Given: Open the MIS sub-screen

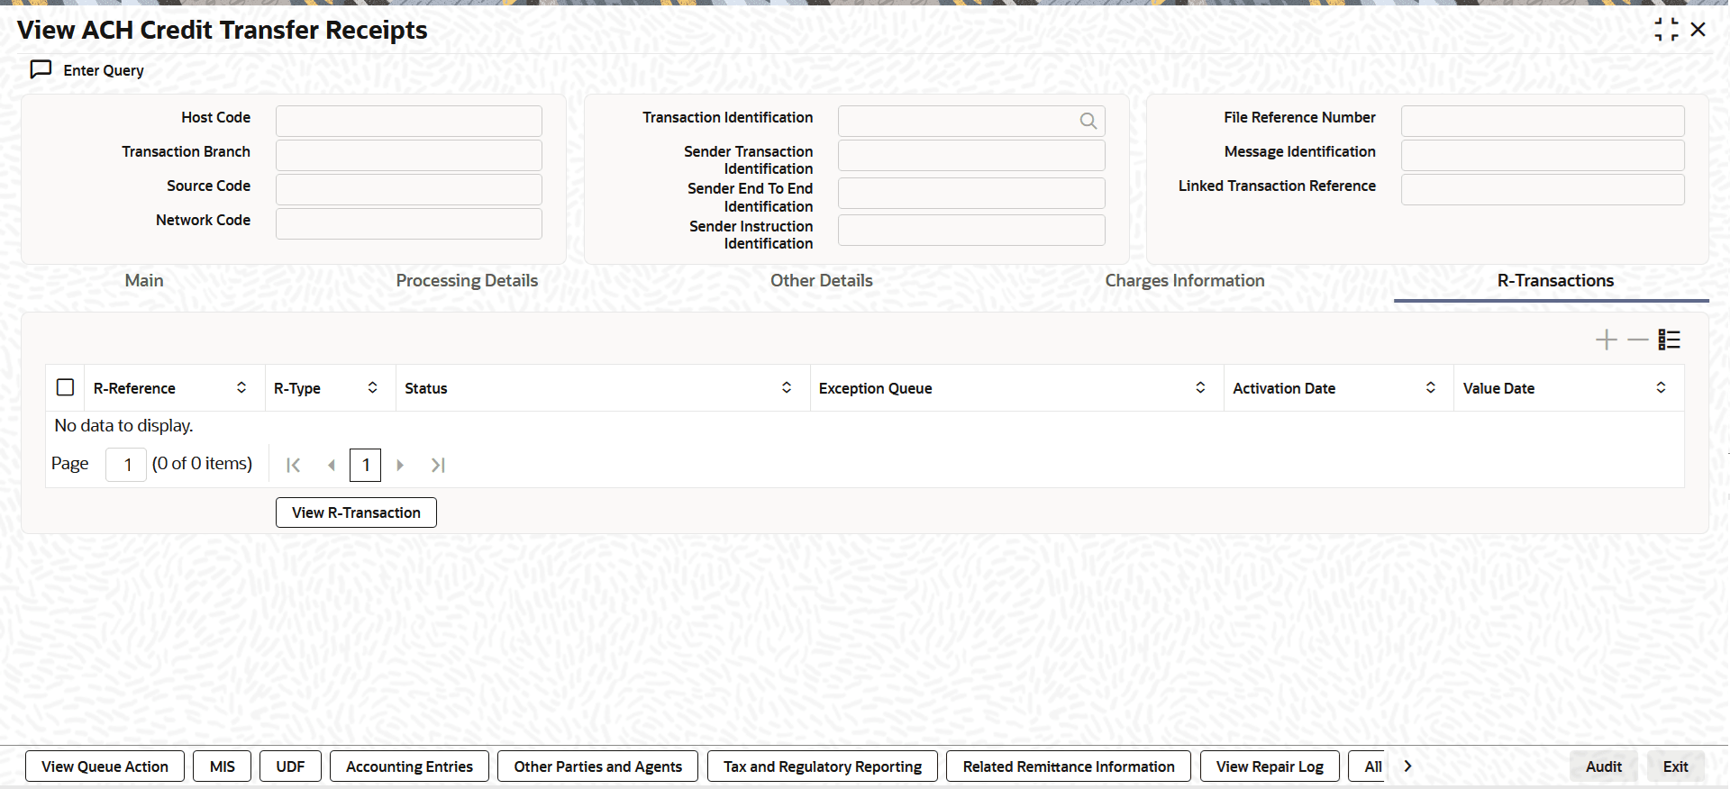Looking at the screenshot, I should point(223,766).
